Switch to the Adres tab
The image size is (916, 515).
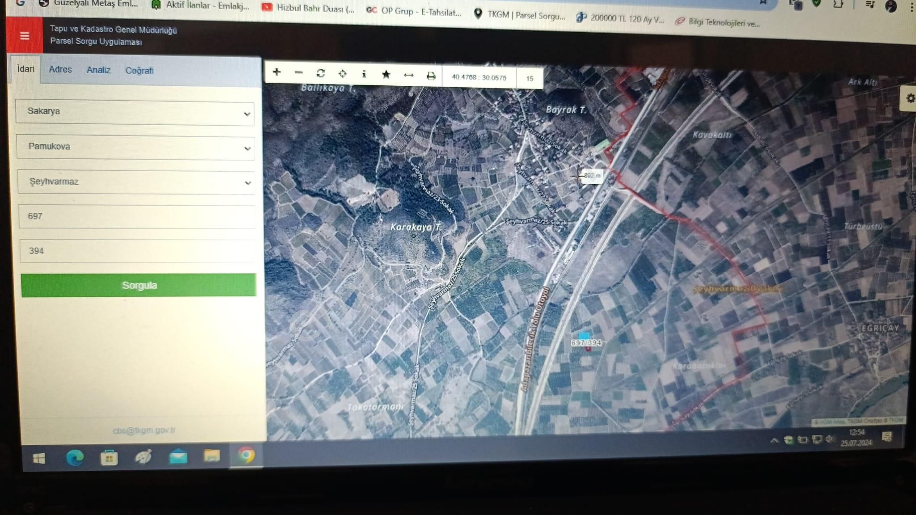[61, 69]
